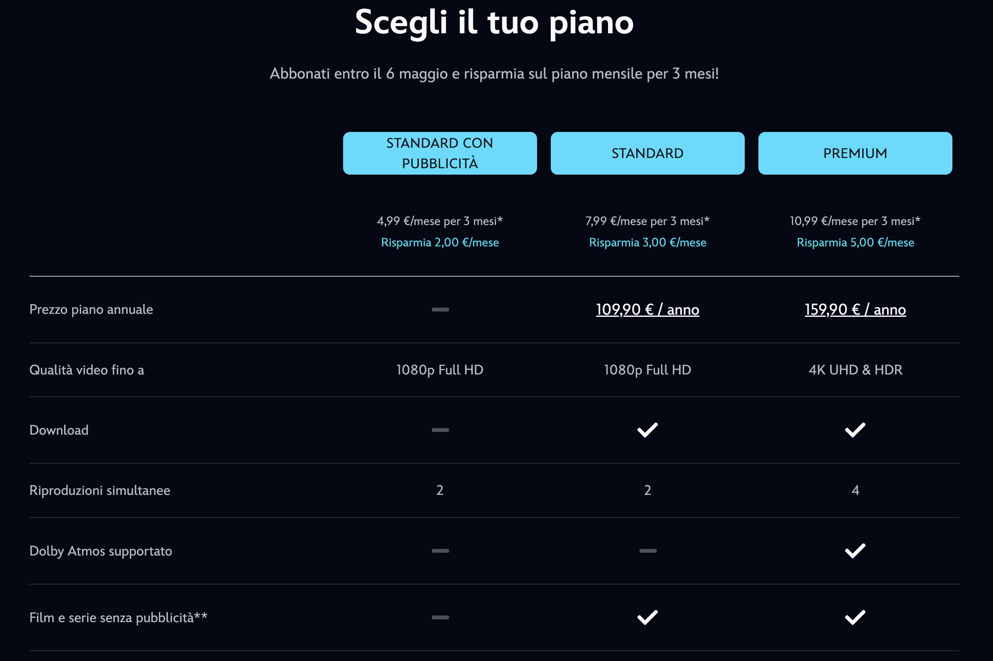Select the Standard con Pubblicità plan button

coord(440,153)
